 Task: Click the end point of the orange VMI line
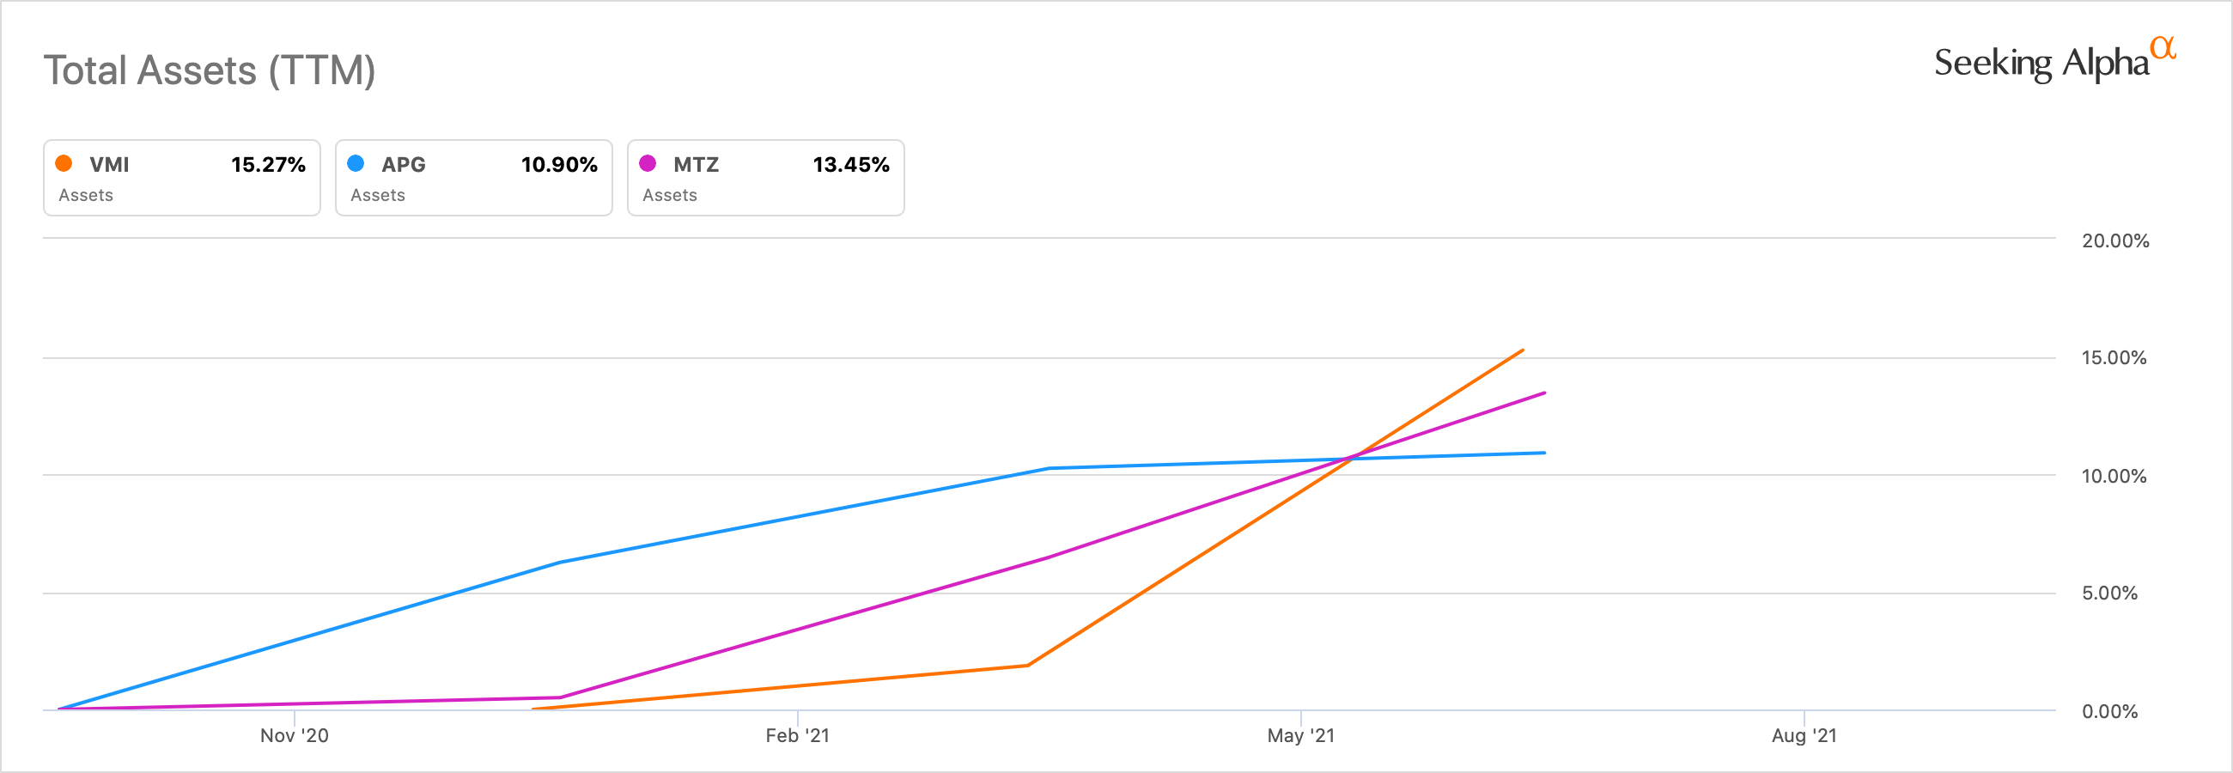(x=1522, y=350)
